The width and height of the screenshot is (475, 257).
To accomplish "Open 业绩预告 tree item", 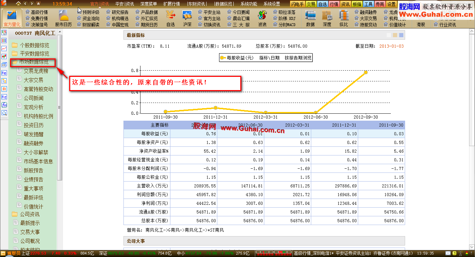I will click(30, 179).
